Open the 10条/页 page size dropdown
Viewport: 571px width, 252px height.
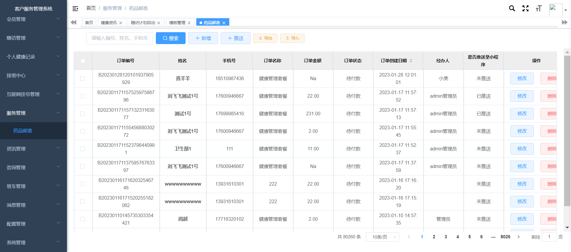tap(382, 237)
